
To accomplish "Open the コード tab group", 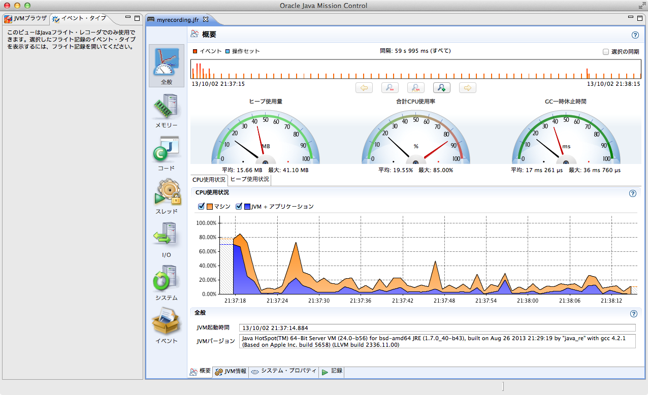I will 167,152.
